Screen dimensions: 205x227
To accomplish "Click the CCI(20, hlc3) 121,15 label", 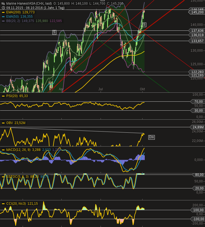I will 22,204.
